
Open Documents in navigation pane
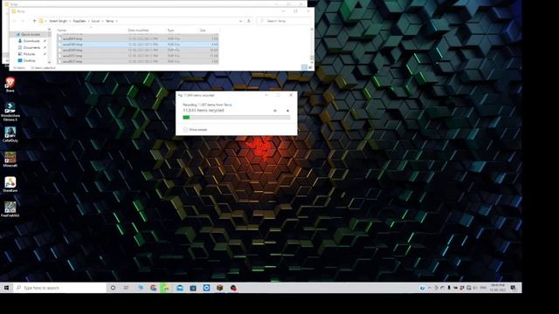[x=31, y=47]
